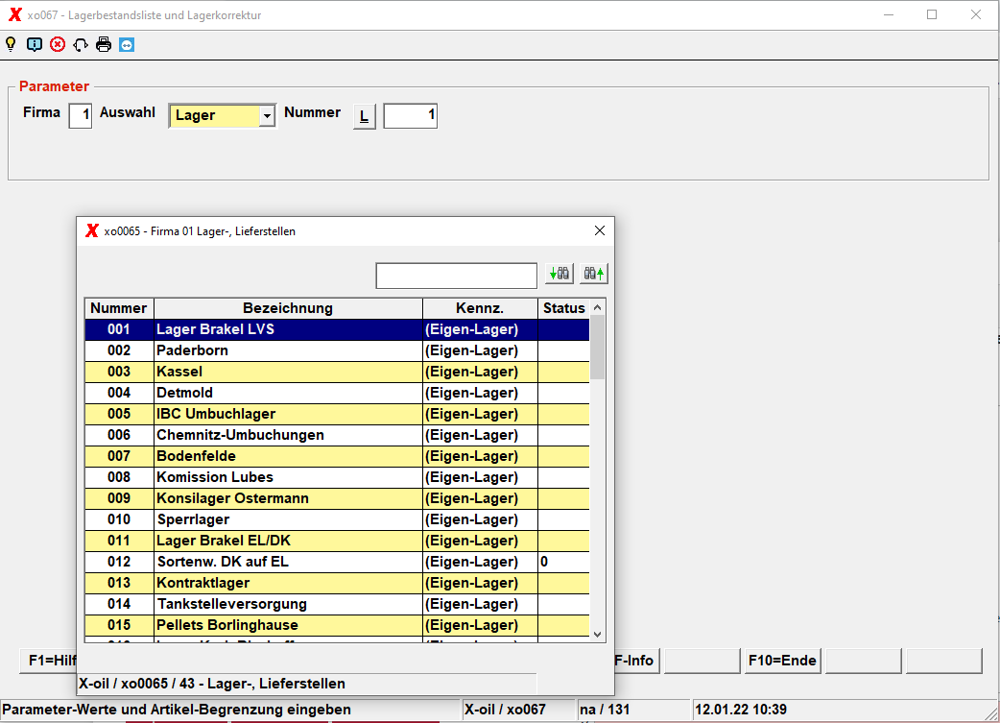Click the L lookup button
The image size is (1000, 723).
[x=364, y=116]
